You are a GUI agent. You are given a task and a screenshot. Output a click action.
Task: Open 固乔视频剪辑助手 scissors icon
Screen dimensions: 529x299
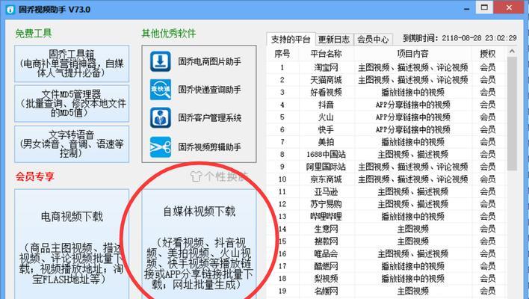pyautogui.click(x=160, y=147)
